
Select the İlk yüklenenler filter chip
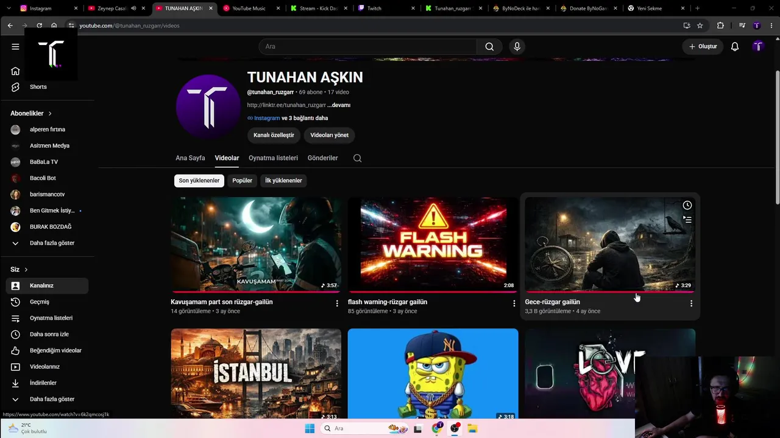point(283,181)
